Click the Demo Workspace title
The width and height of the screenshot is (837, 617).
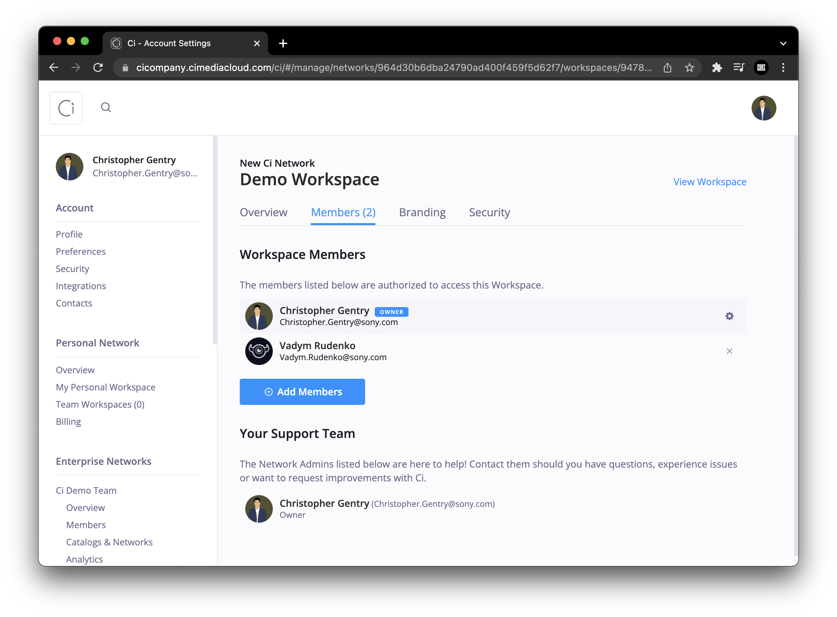point(309,180)
